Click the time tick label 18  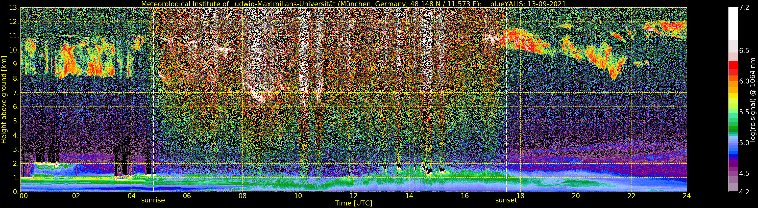520,196
